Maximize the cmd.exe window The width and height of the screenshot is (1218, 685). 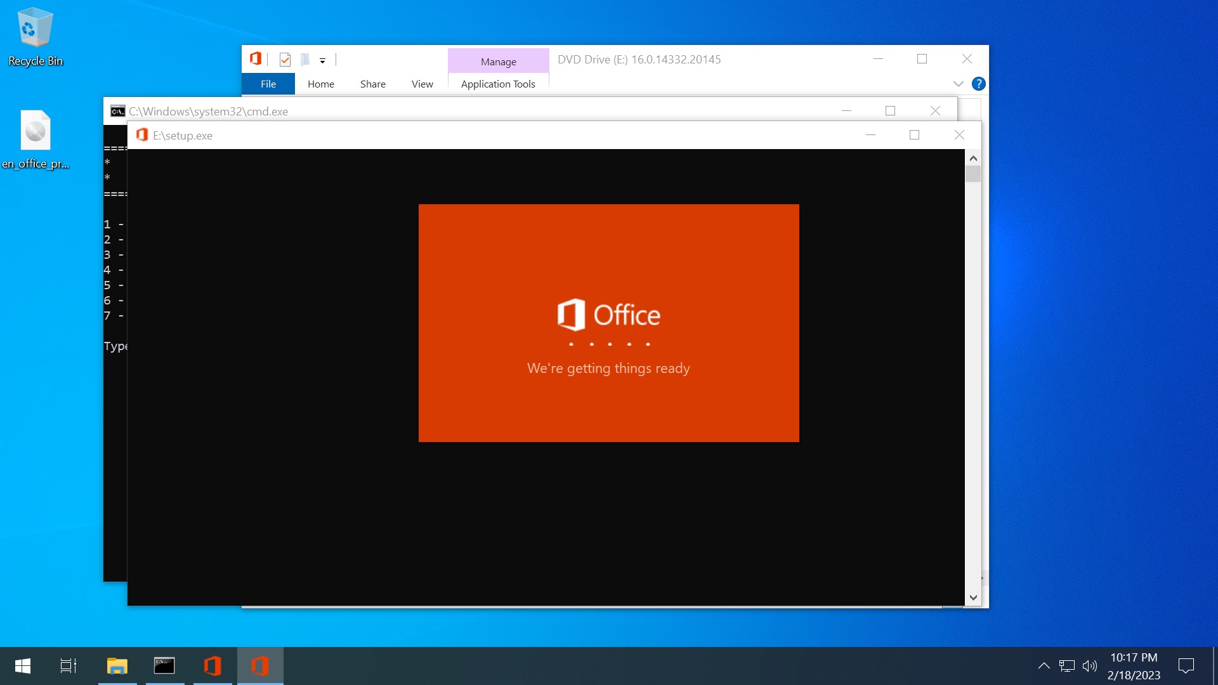pos(890,111)
